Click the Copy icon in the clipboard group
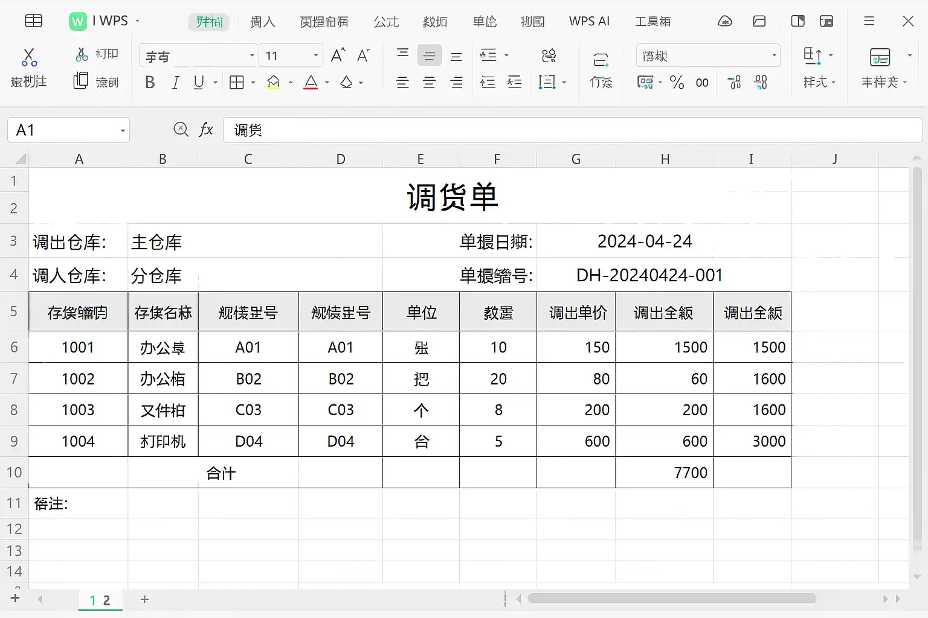 tap(81, 81)
